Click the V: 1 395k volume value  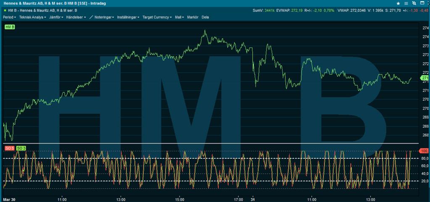click(x=375, y=10)
